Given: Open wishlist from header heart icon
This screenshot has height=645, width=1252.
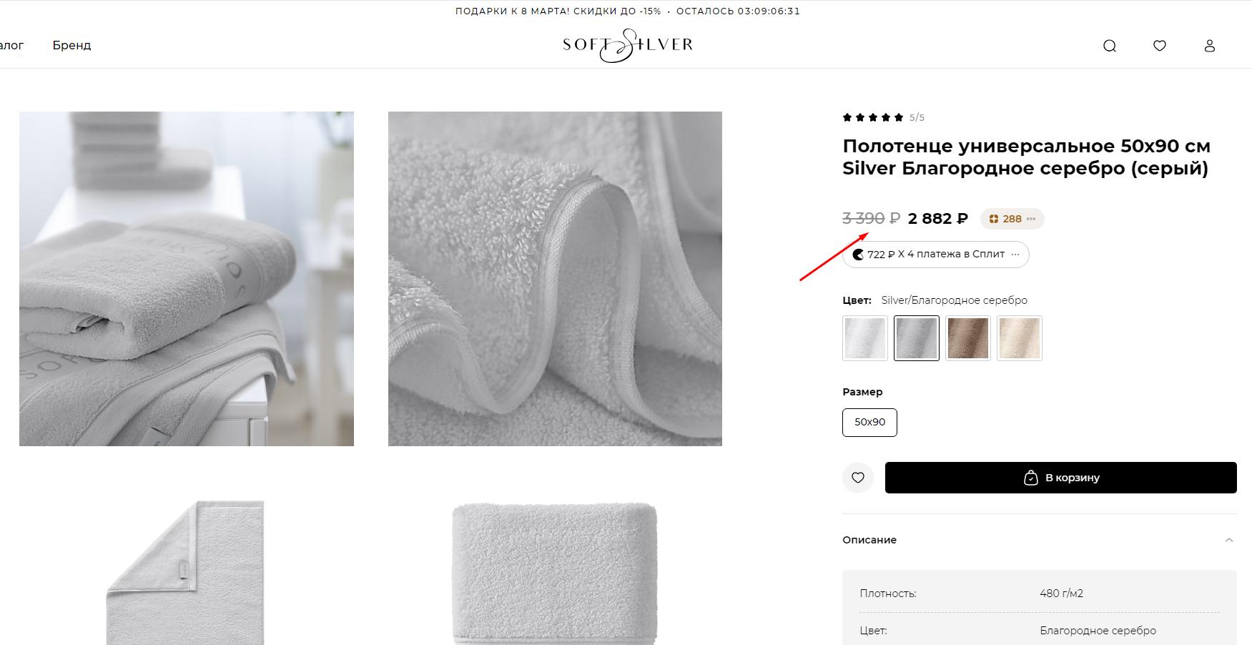Looking at the screenshot, I should coord(1159,46).
